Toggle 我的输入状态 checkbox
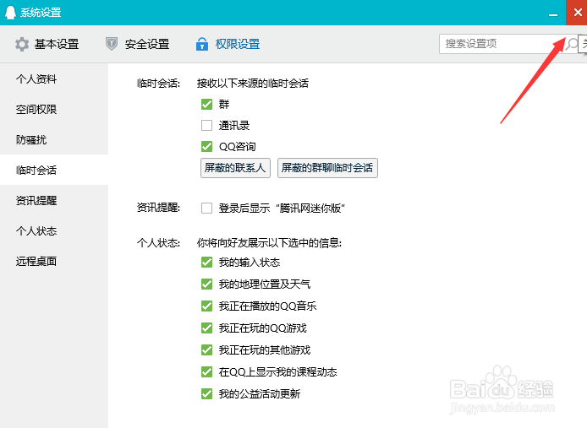Image resolution: width=587 pixels, height=428 pixels. [206, 262]
